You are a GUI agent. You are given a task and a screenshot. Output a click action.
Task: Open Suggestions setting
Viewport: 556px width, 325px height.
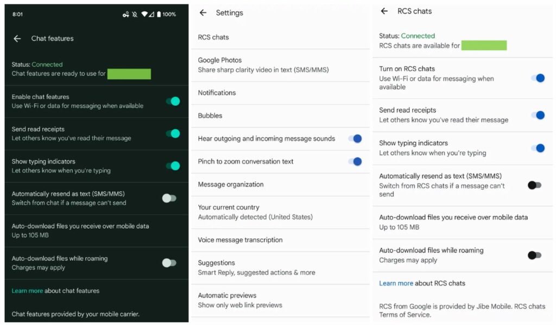pyautogui.click(x=280, y=268)
